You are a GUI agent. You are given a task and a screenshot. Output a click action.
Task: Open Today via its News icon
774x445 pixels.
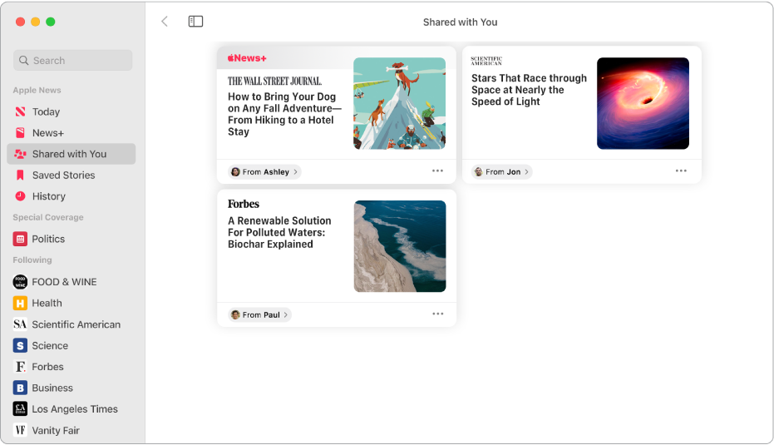point(20,111)
